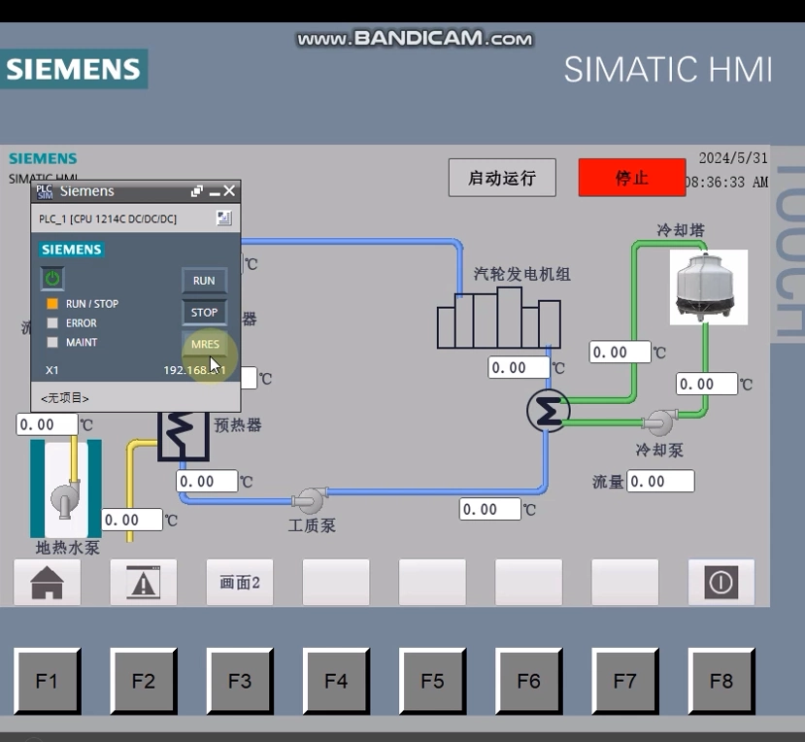
Task: Click the 启动运行 start button
Action: click(502, 178)
